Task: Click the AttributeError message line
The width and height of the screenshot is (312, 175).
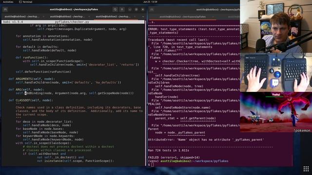Action: coord(206,140)
